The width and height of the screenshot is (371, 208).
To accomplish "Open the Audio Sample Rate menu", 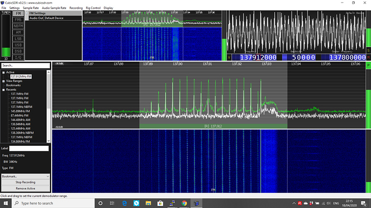I will (x=54, y=8).
